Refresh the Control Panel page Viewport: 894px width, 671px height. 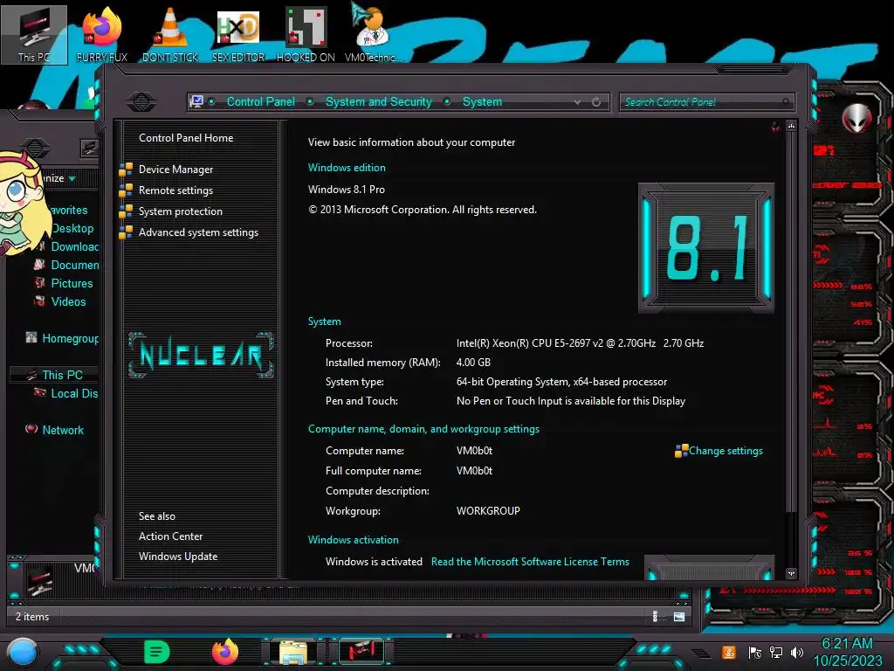click(x=596, y=102)
